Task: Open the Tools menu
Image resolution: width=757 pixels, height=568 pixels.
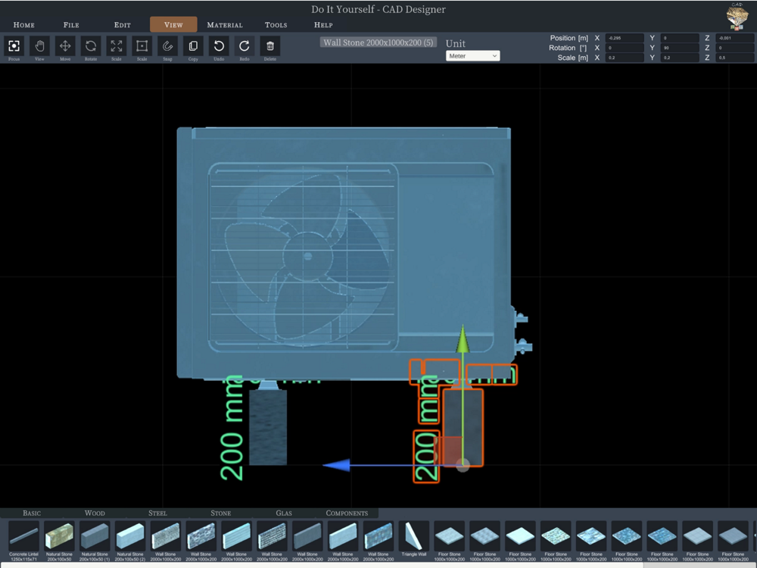Action: point(276,25)
